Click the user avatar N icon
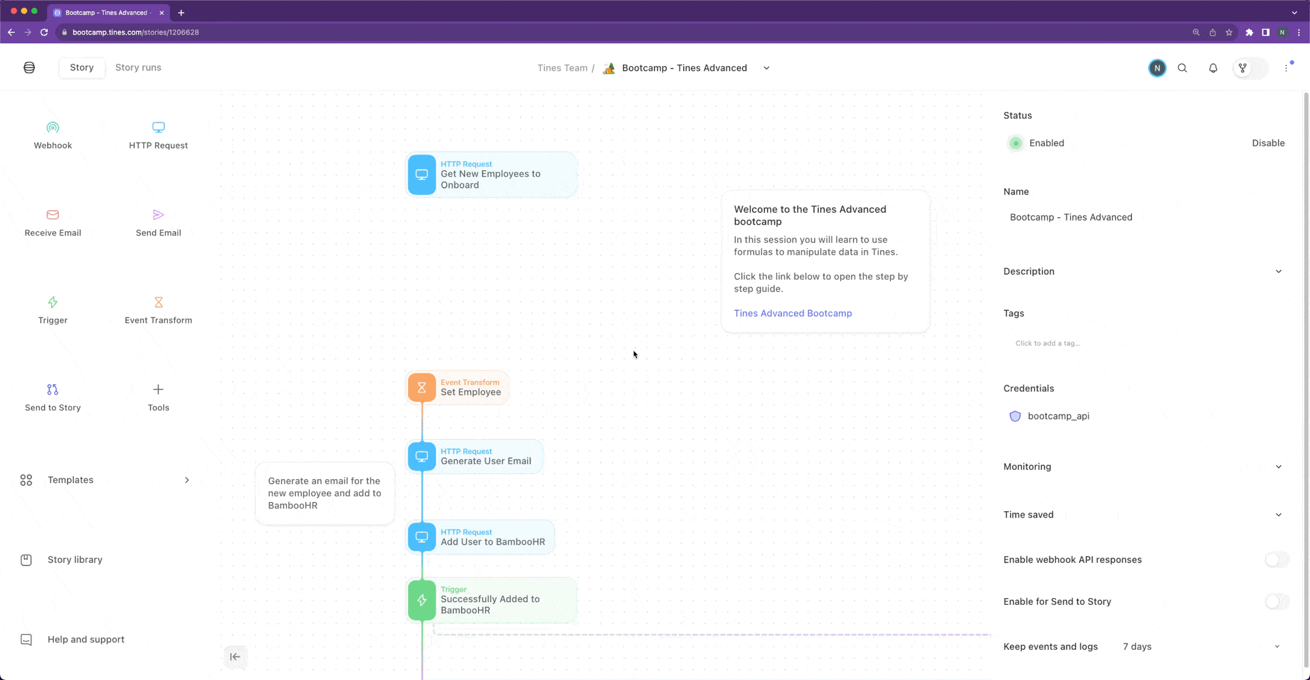Screen dimensions: 1310x680 click(1157, 68)
